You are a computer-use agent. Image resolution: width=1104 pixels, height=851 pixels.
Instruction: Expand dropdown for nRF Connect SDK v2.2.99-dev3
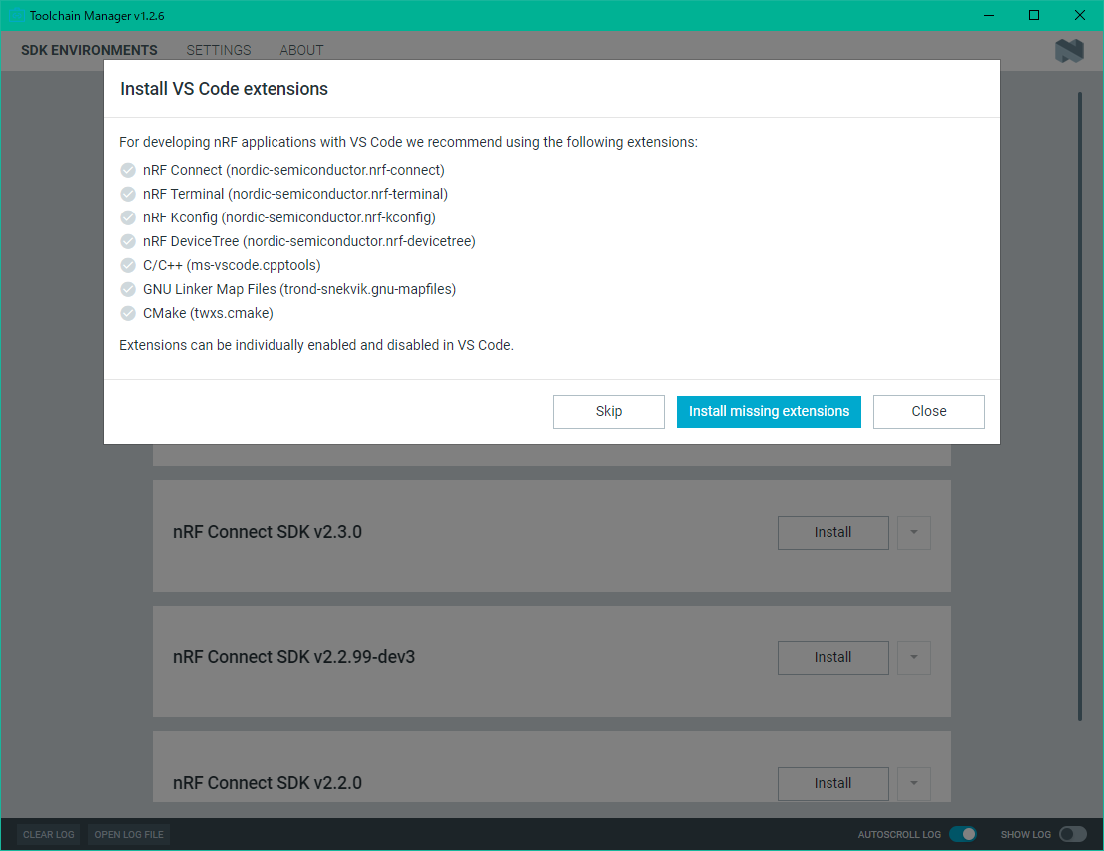click(x=914, y=658)
